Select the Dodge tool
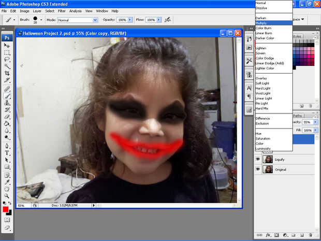The width and height of the screenshot is (321, 241). (x=7, y=137)
